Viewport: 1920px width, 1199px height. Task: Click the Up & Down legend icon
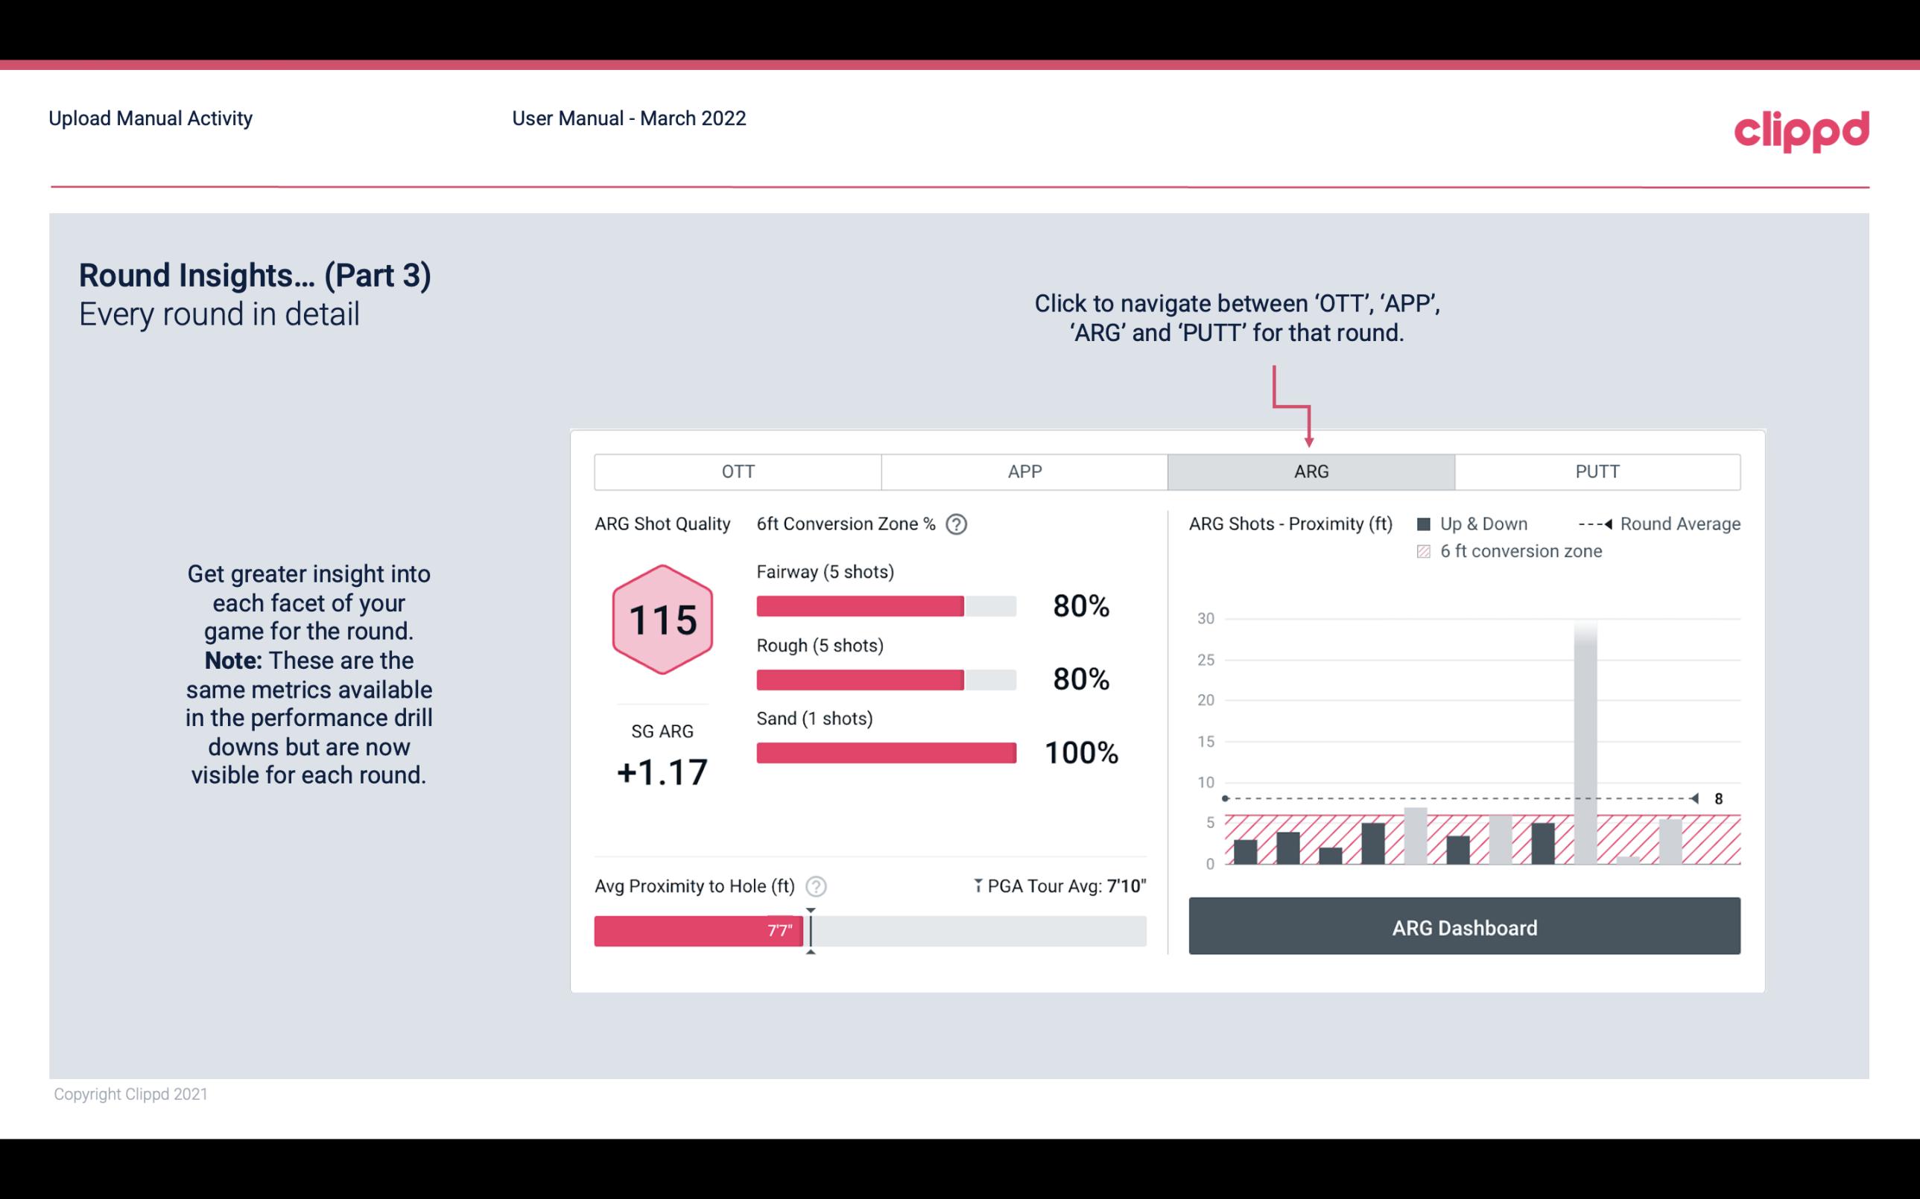(1427, 524)
